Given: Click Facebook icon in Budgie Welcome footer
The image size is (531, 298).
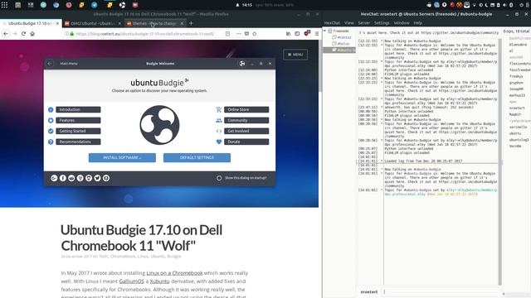Looking at the screenshot, I should 63,178.
